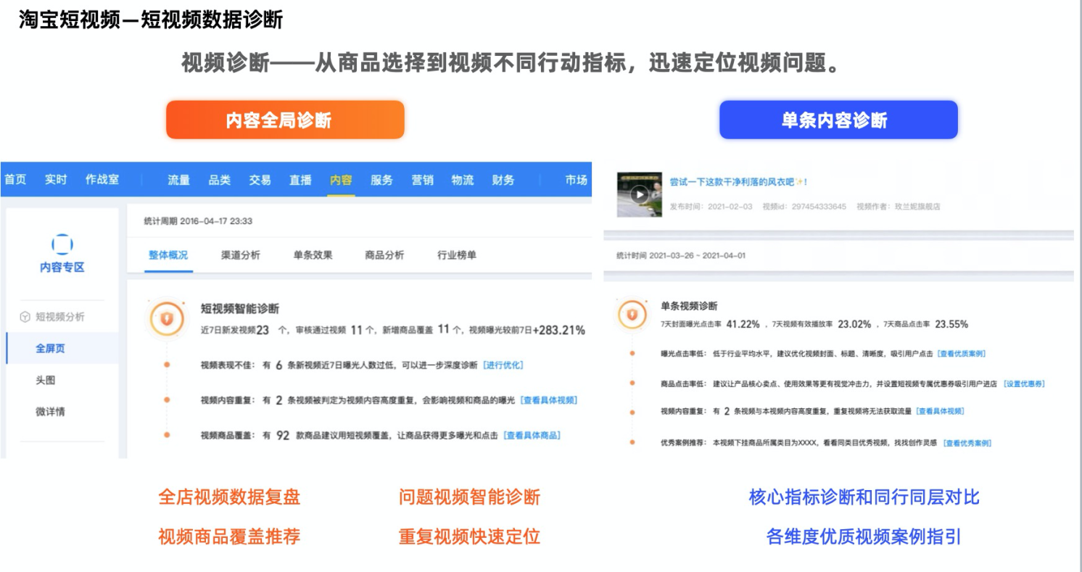Click the play button on the video thumbnail
1082x572 pixels.
coord(639,194)
